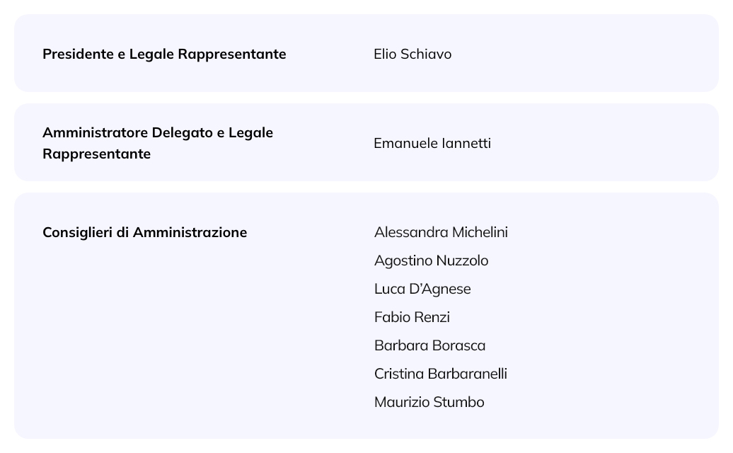Click on Cristina Barbaranelli
The image size is (733, 453).
[440, 374]
